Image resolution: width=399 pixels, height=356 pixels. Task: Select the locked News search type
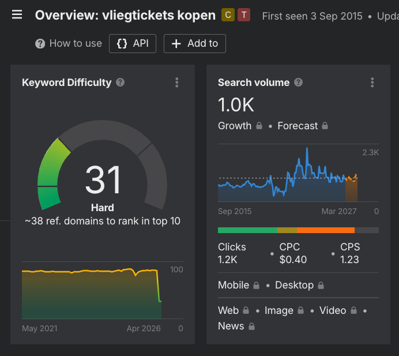tap(236, 326)
